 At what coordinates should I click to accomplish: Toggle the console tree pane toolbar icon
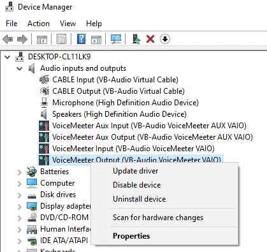click(42, 40)
